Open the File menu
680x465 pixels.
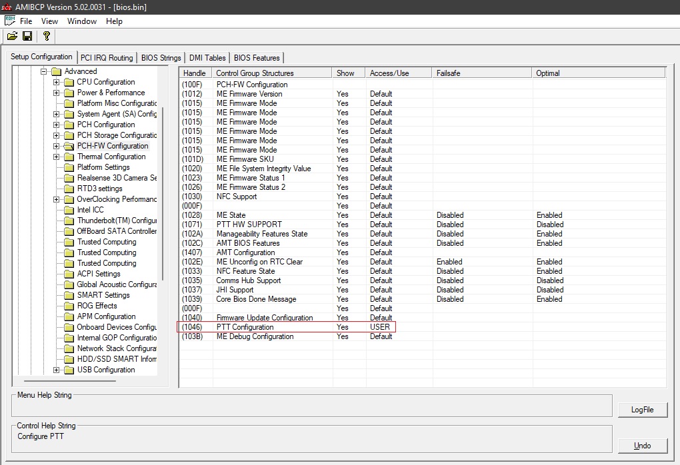[26, 21]
